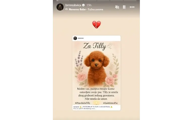Click the nevensi username in post header
Screen dimensions: 193x120
pos(81,38)
